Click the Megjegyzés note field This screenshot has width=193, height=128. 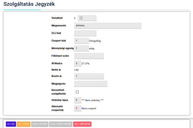(x=91, y=84)
